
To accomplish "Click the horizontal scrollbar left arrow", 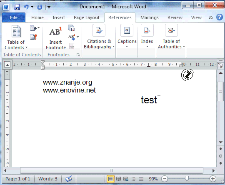I will [x=5, y=171].
